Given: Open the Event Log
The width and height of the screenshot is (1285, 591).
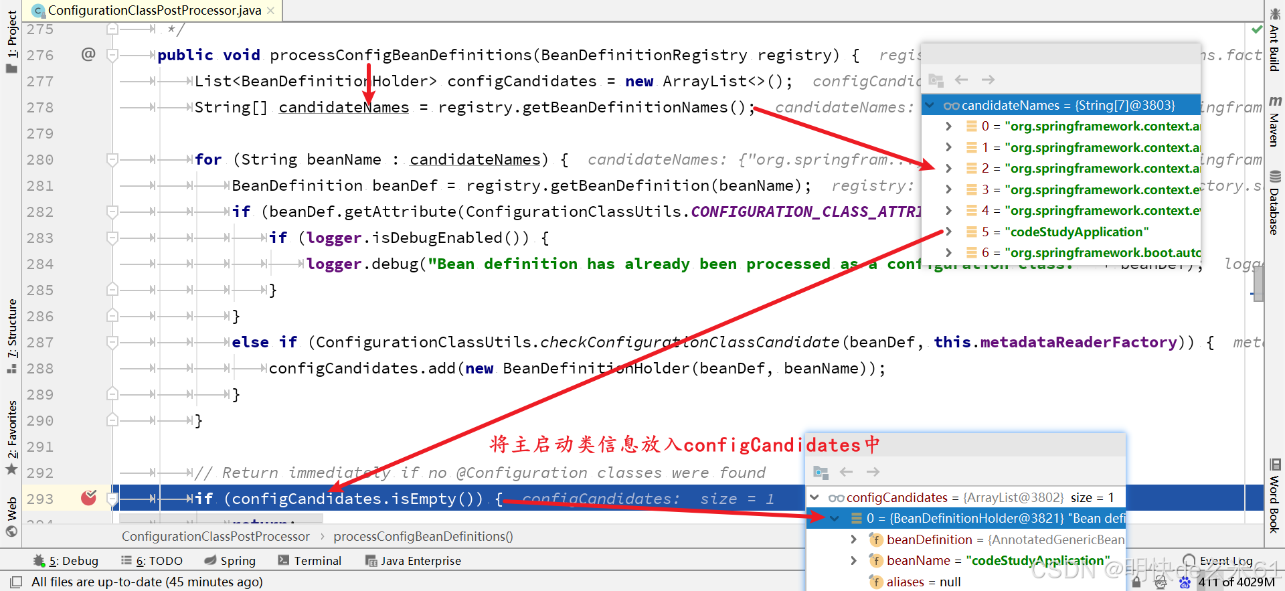Looking at the screenshot, I should [x=1218, y=561].
